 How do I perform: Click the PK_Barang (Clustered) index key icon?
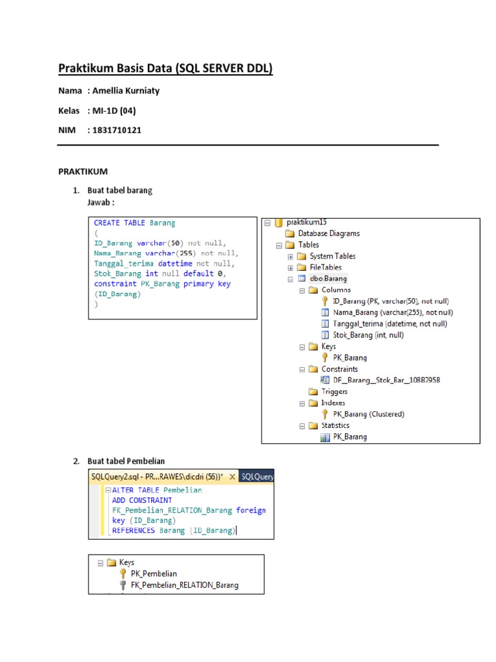point(325,414)
